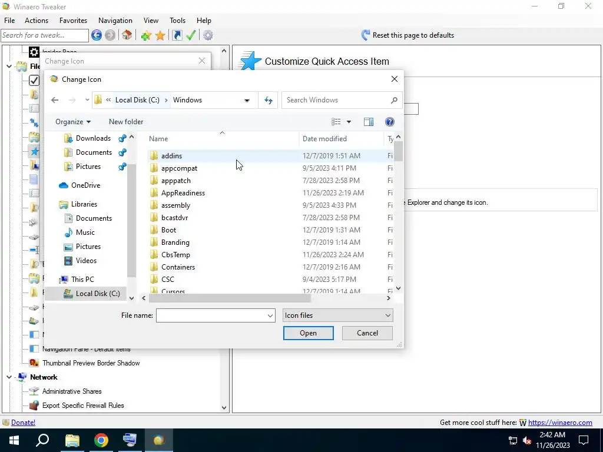The image size is (603, 452).
Task: Click the blue Back arrow in Winaero toolbar
Action: [97, 35]
